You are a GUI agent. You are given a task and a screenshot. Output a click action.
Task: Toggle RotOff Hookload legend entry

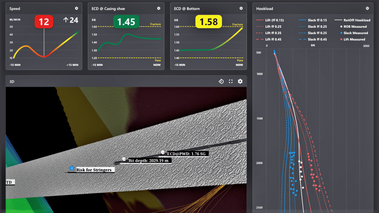tap(353, 20)
